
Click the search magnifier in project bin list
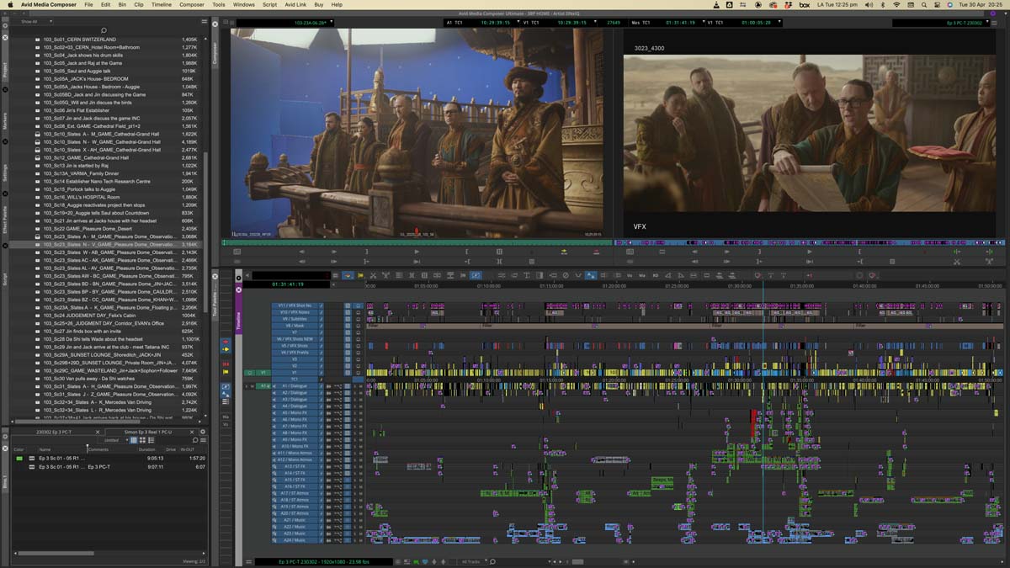(x=104, y=30)
